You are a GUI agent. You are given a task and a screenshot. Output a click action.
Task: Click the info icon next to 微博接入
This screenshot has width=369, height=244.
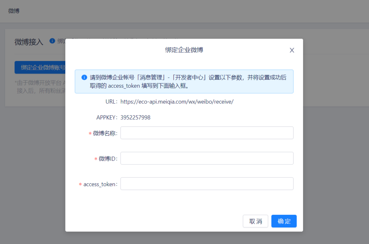click(52, 41)
